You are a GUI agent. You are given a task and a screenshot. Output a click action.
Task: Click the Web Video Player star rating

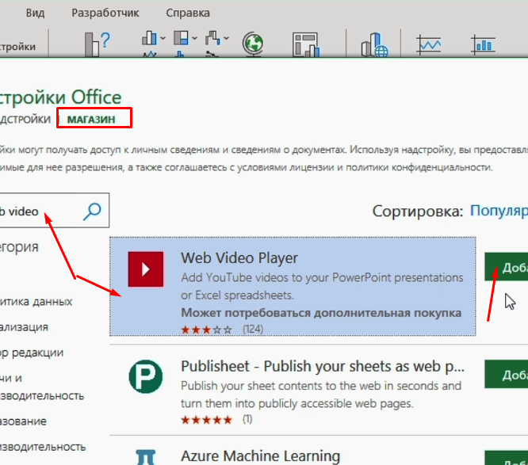tap(206, 329)
